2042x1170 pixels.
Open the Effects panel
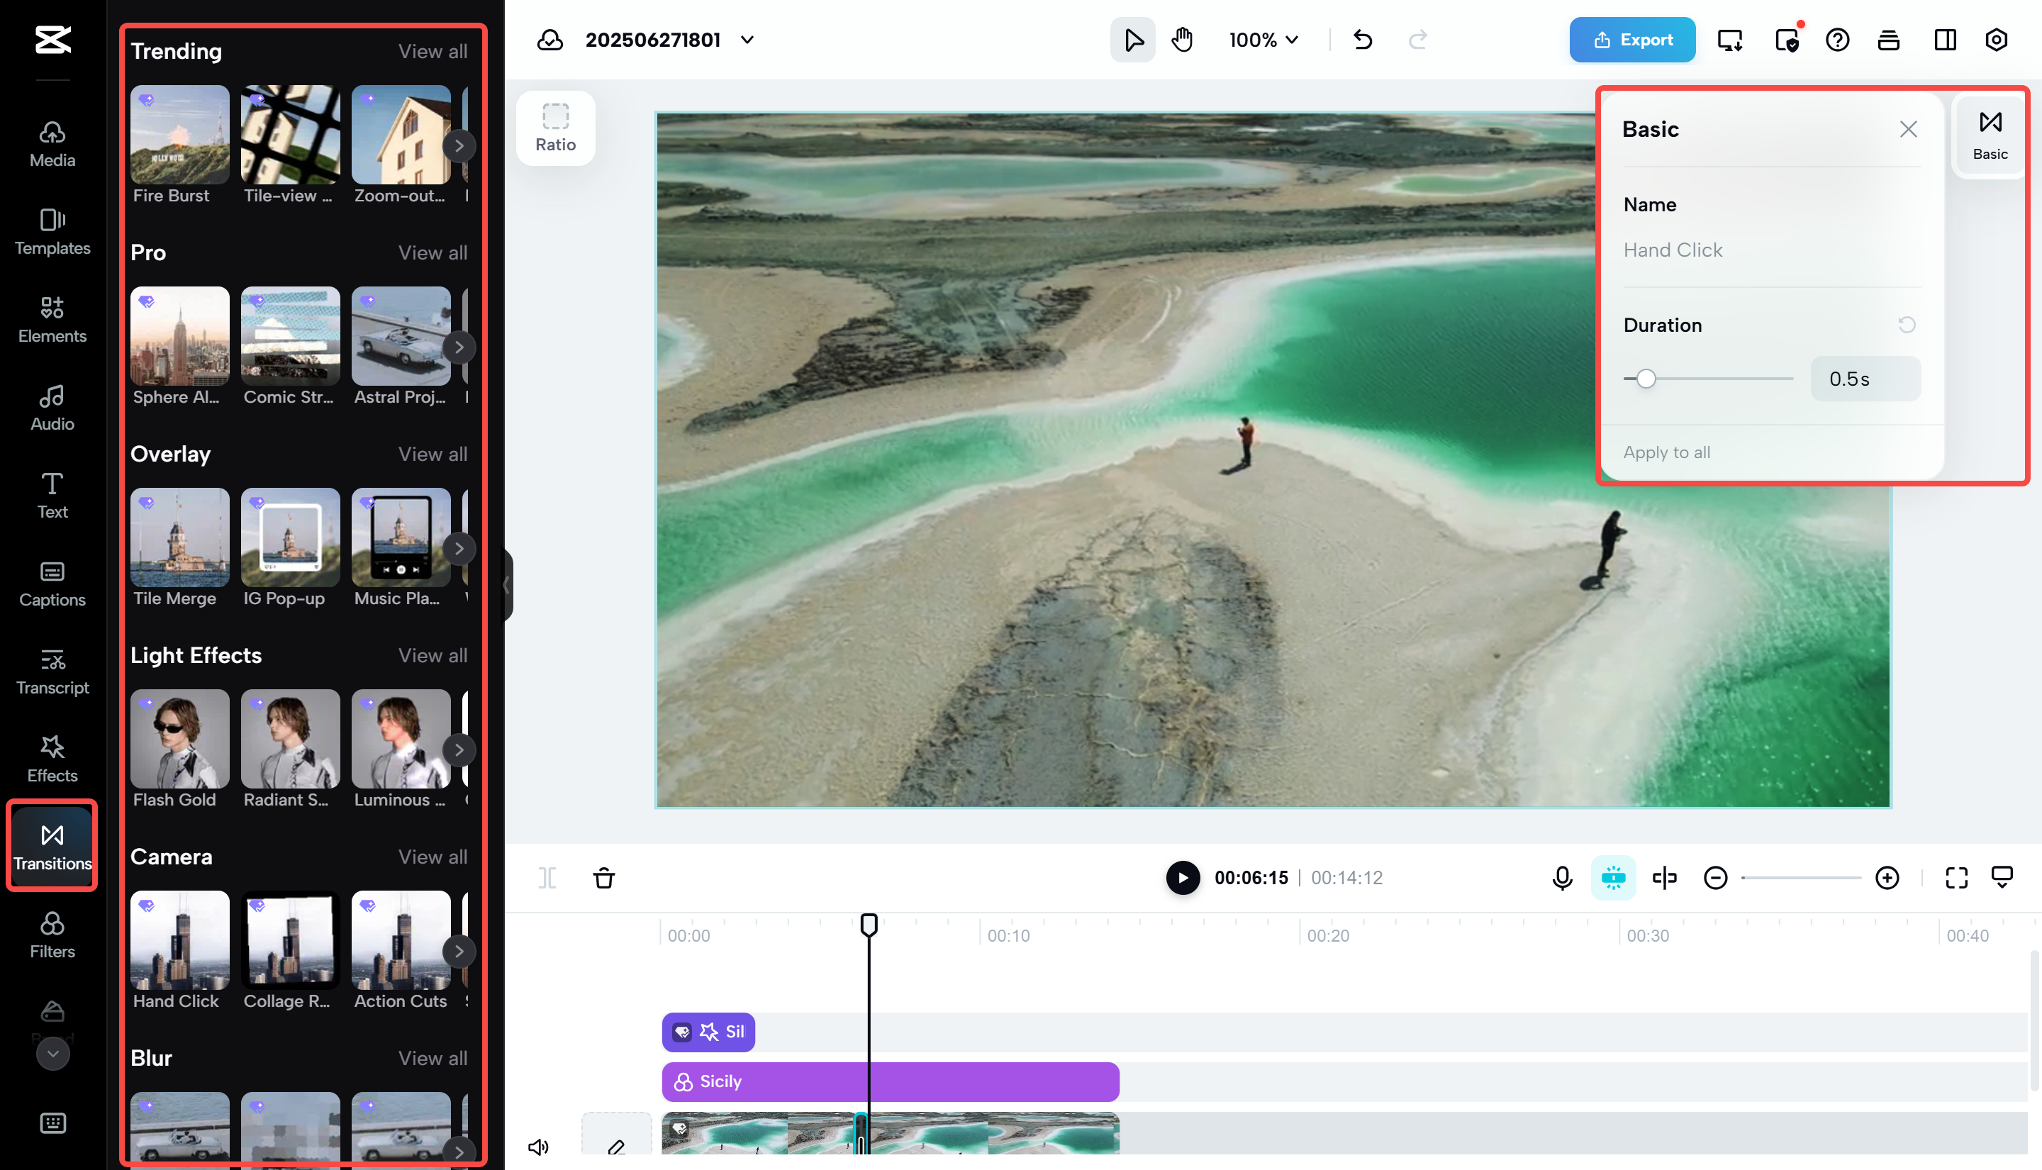tap(52, 758)
